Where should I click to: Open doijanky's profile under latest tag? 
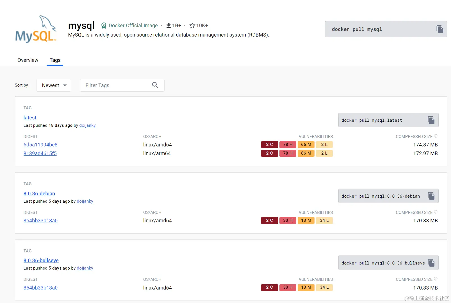point(87,125)
